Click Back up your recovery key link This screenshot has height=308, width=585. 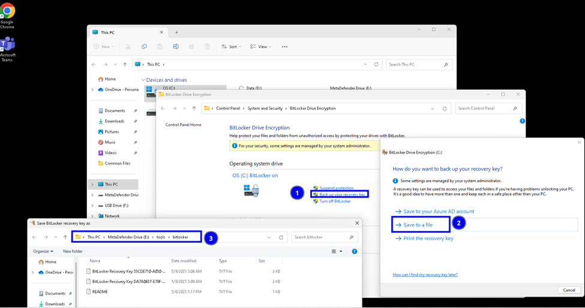(343, 195)
